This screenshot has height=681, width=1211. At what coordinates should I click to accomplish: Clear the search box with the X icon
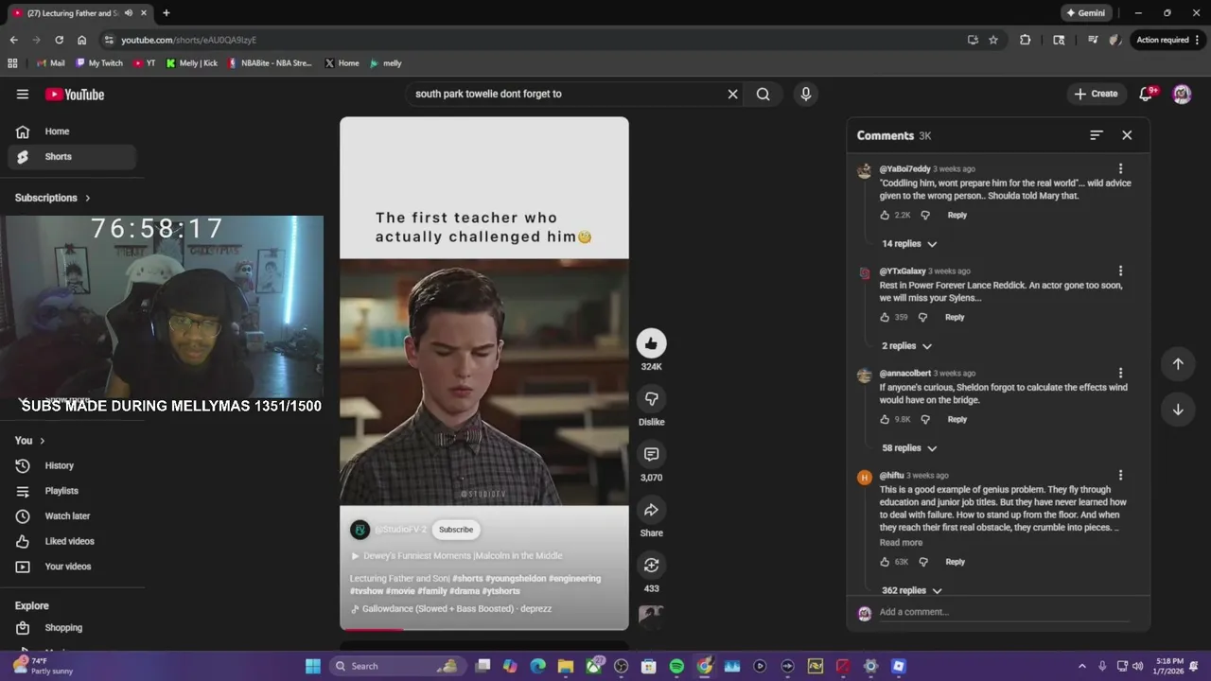coord(732,94)
